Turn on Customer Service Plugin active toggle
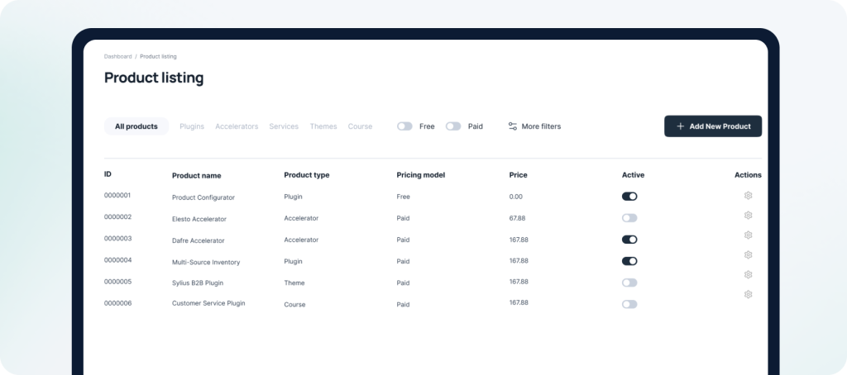 [x=629, y=304]
